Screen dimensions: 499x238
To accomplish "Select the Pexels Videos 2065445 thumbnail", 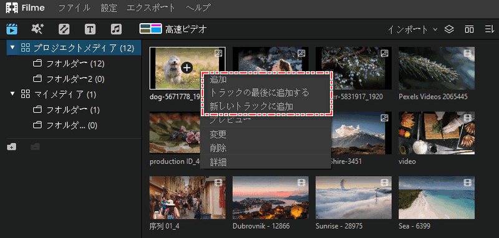I will click(437, 68).
